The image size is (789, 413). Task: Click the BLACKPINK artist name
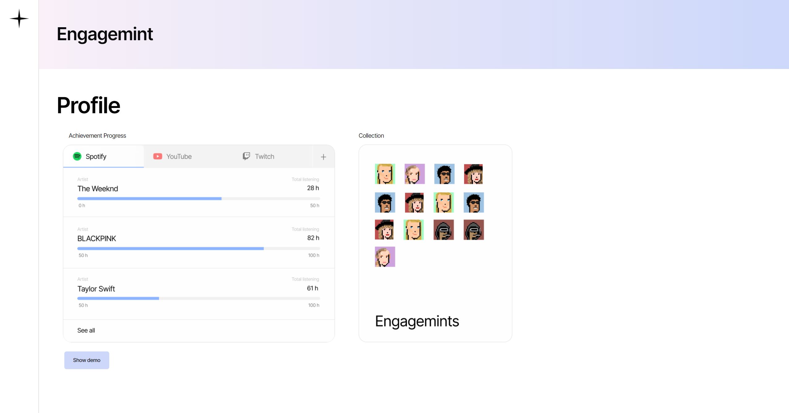(x=97, y=239)
